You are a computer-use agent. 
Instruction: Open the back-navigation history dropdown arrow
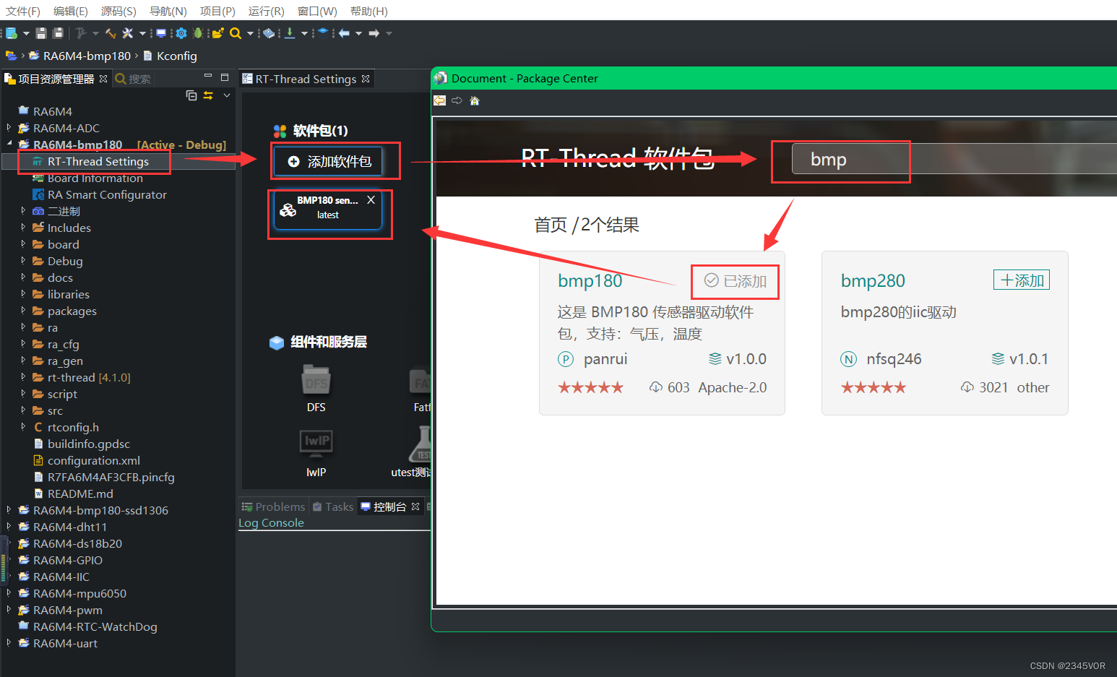358,33
